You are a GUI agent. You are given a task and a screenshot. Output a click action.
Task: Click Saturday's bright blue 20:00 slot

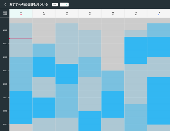(x=159, y=100)
